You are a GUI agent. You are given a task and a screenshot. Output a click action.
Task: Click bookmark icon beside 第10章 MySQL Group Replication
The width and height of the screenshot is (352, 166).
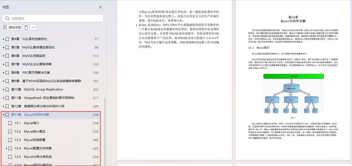tap(7, 90)
